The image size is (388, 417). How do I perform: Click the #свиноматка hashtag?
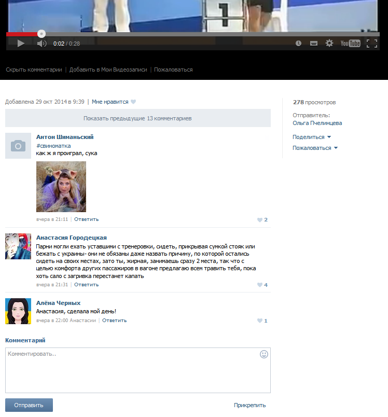tap(53, 146)
